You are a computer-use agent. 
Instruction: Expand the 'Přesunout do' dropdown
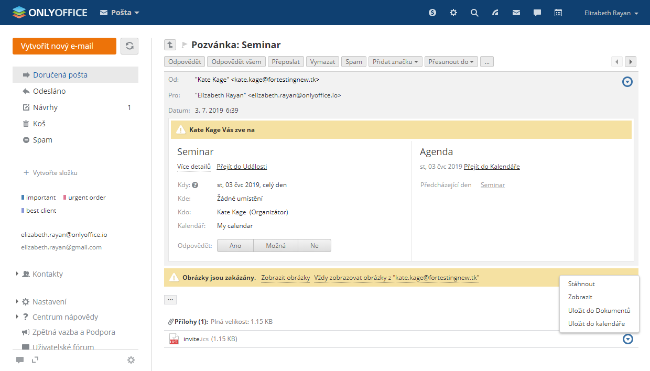451,62
